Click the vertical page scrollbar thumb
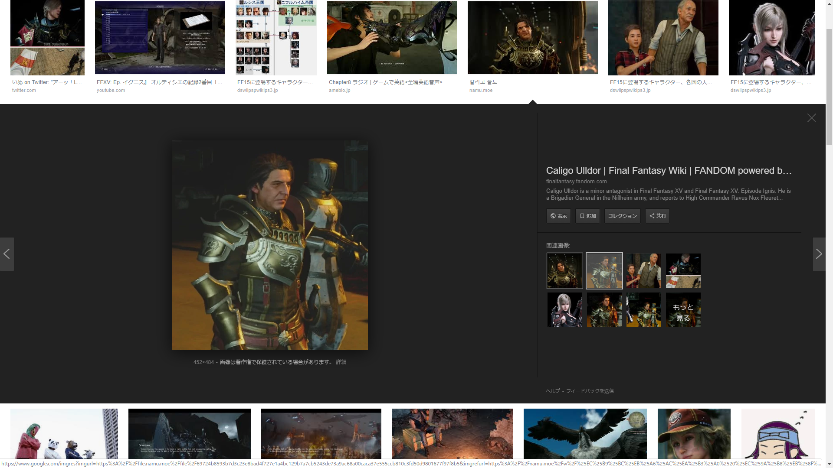The width and height of the screenshot is (833, 468). 829,87
